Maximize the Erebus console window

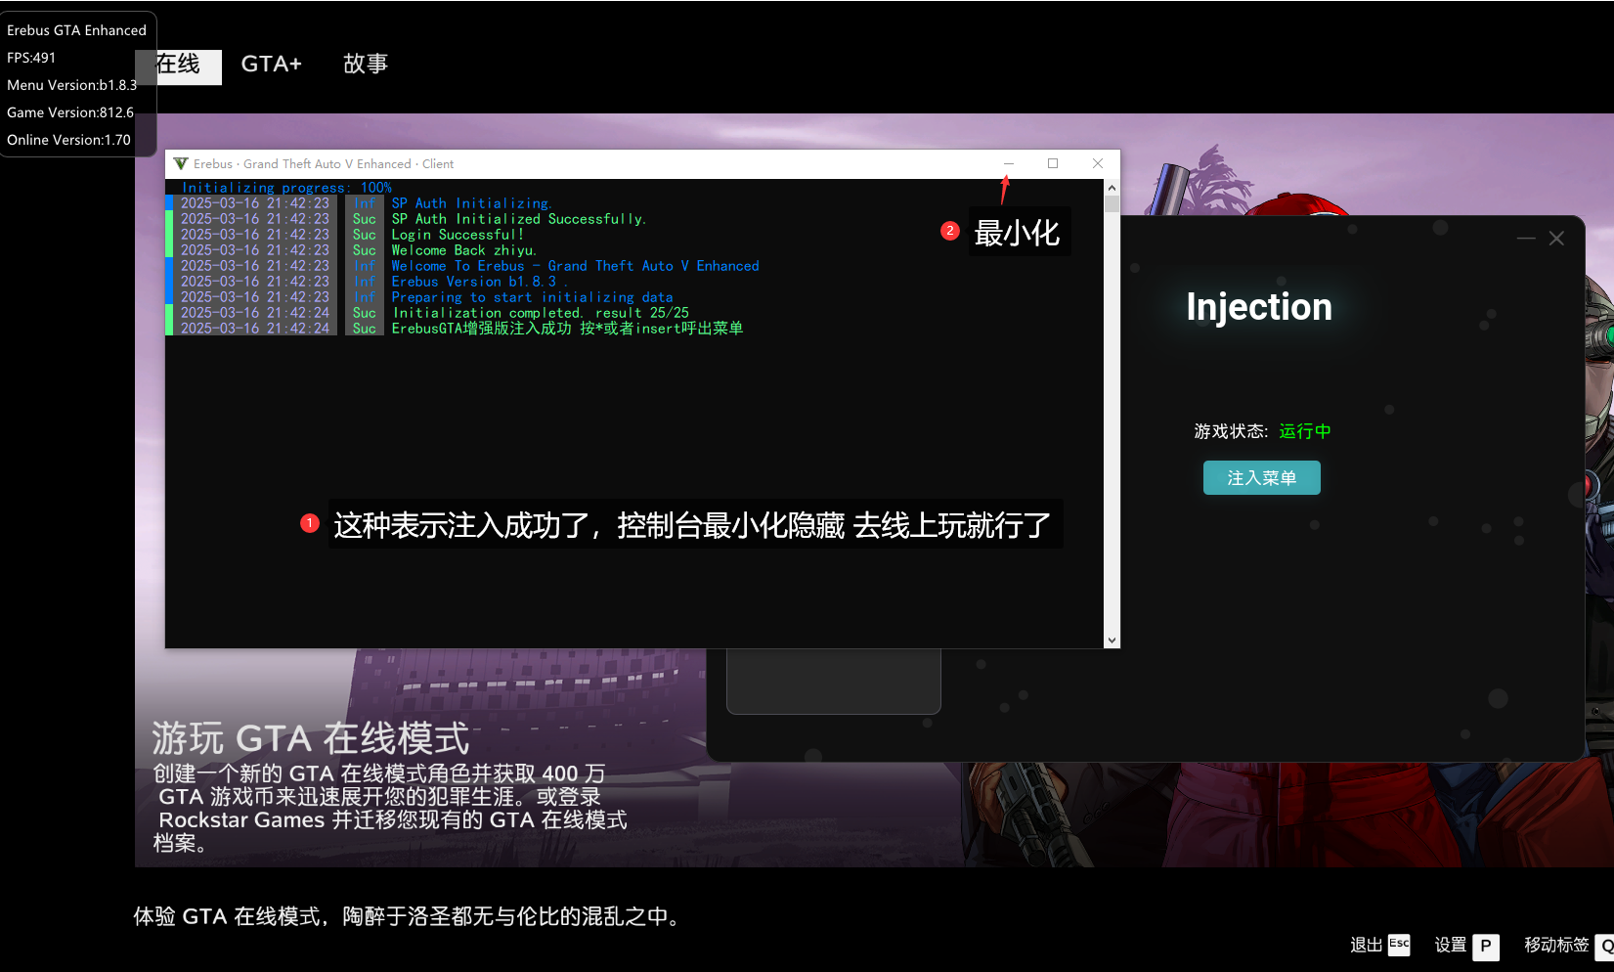point(1053,163)
